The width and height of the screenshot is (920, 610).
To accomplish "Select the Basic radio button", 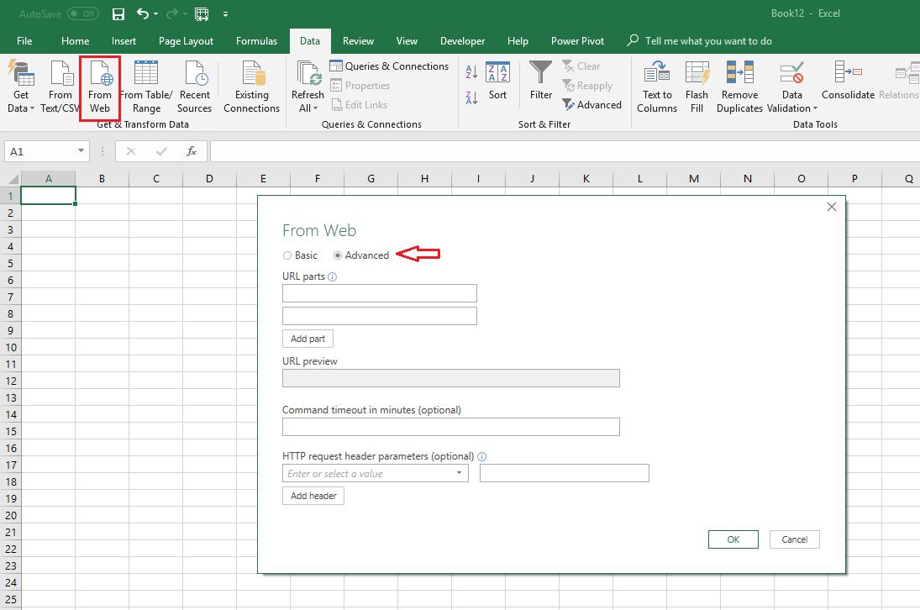I will tap(288, 255).
